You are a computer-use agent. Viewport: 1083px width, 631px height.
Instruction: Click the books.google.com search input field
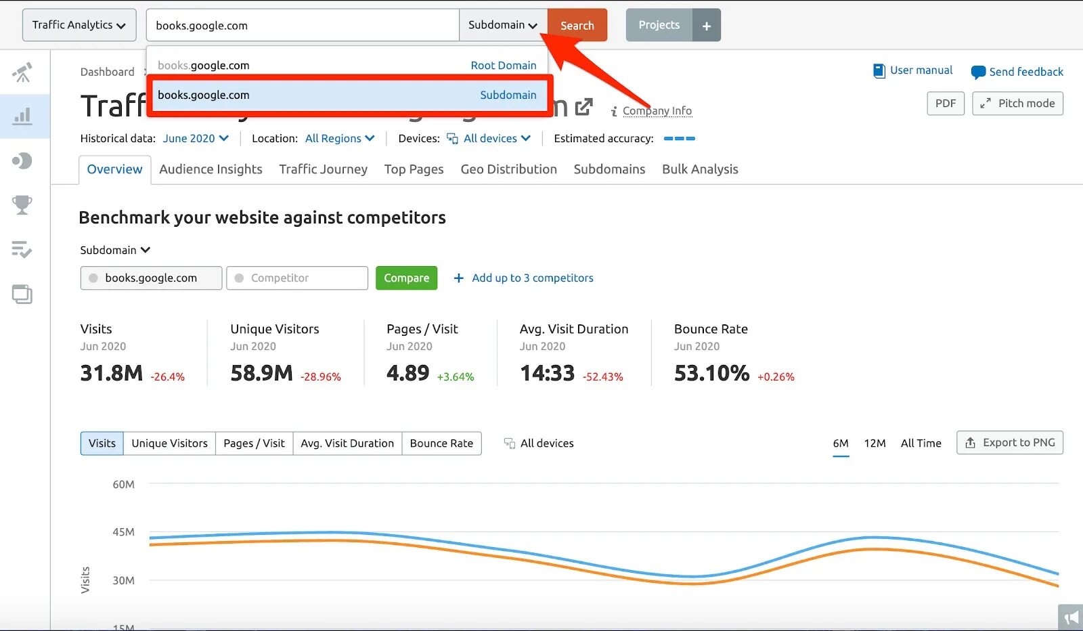(303, 25)
